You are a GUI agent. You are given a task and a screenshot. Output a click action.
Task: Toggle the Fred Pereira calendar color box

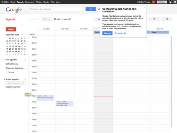coord(7,64)
